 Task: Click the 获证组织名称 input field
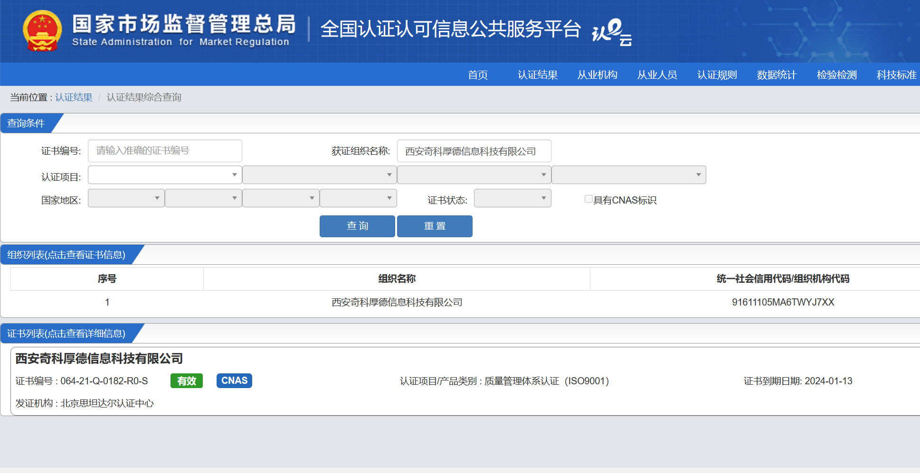point(474,151)
